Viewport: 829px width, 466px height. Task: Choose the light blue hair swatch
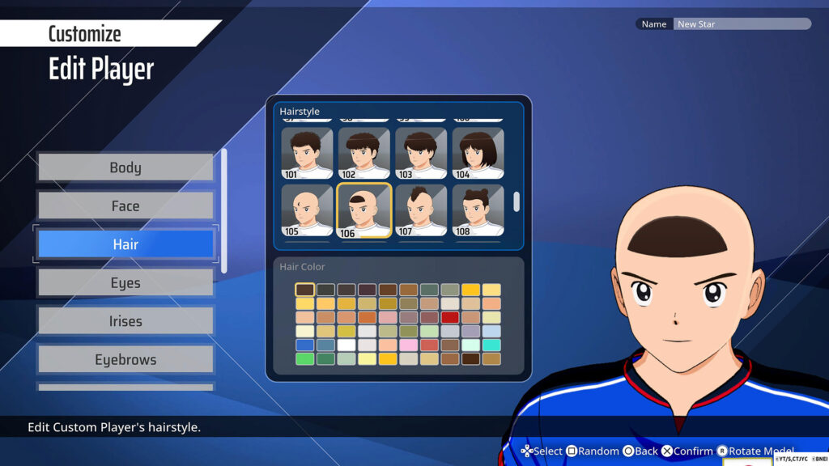(x=491, y=331)
